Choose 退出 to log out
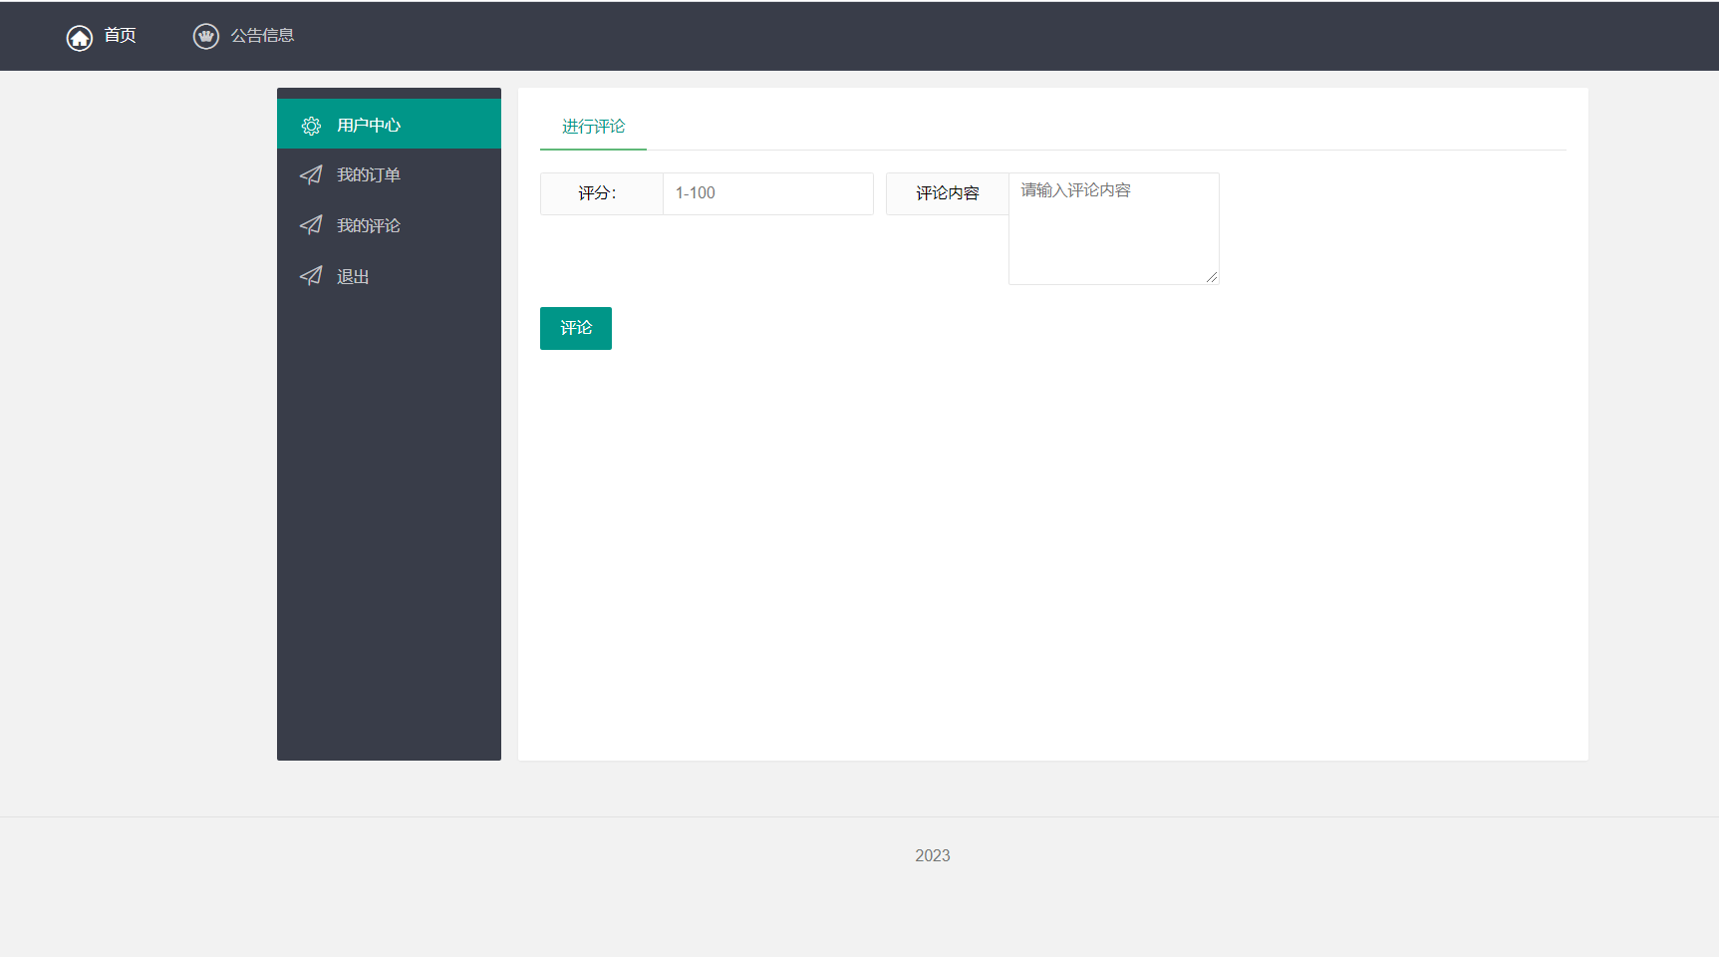The width and height of the screenshot is (1719, 957). [x=389, y=276]
